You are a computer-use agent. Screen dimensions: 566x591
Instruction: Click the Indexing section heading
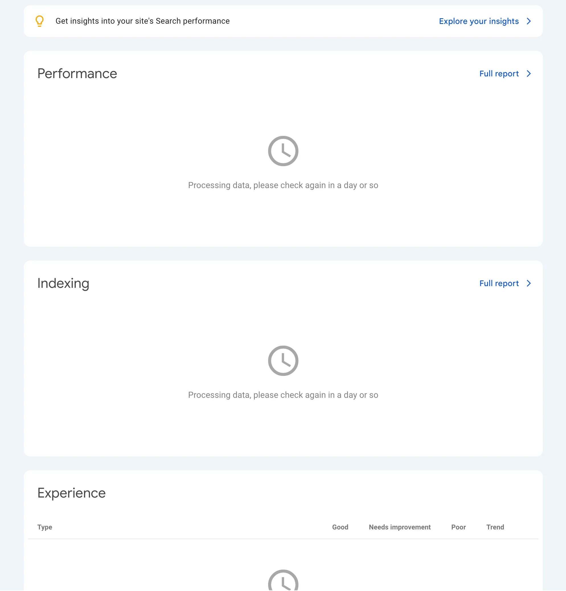pos(63,284)
